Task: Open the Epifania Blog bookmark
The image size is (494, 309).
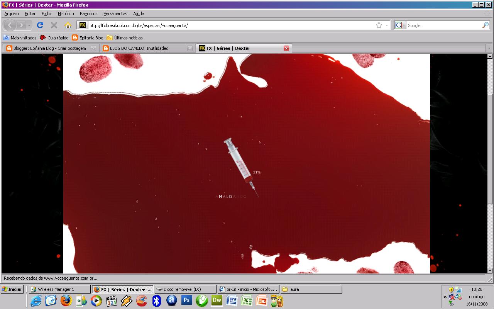Action: click(88, 38)
